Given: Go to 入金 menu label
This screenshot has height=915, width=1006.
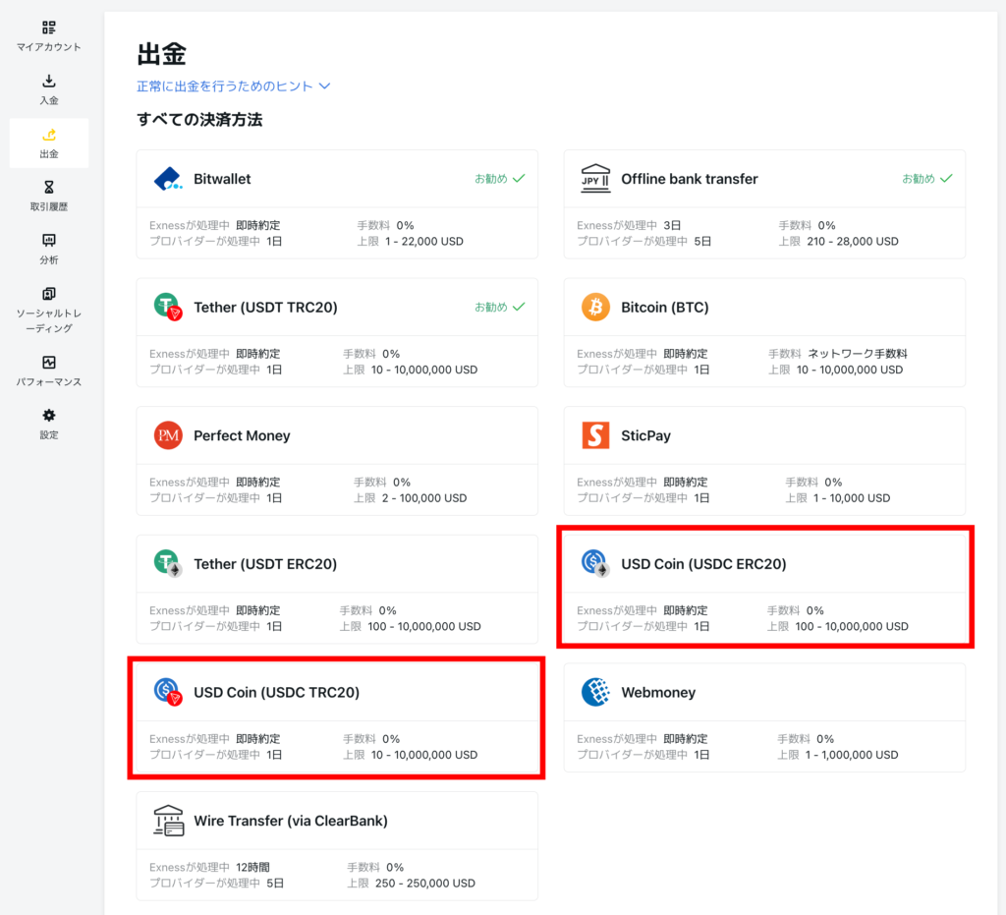Looking at the screenshot, I should [x=49, y=100].
